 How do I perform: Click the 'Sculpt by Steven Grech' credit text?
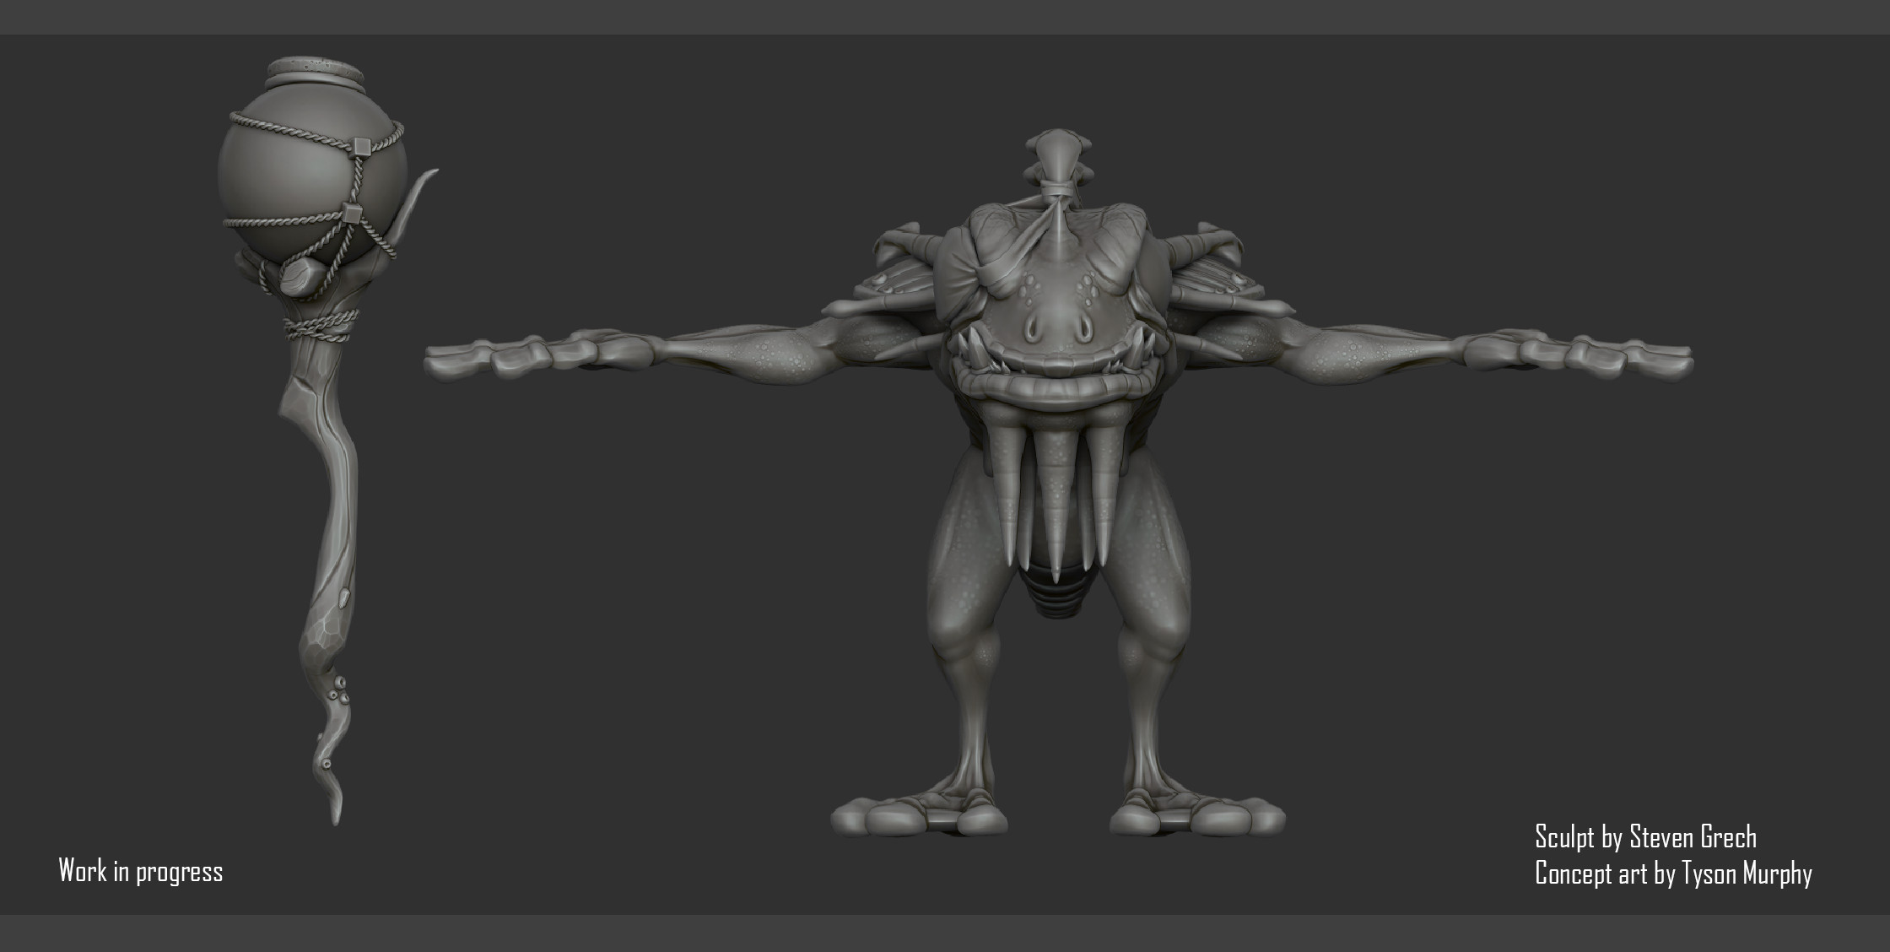click(1645, 836)
